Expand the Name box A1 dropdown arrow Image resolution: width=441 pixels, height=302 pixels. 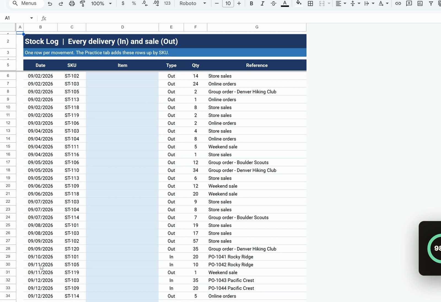(31, 18)
